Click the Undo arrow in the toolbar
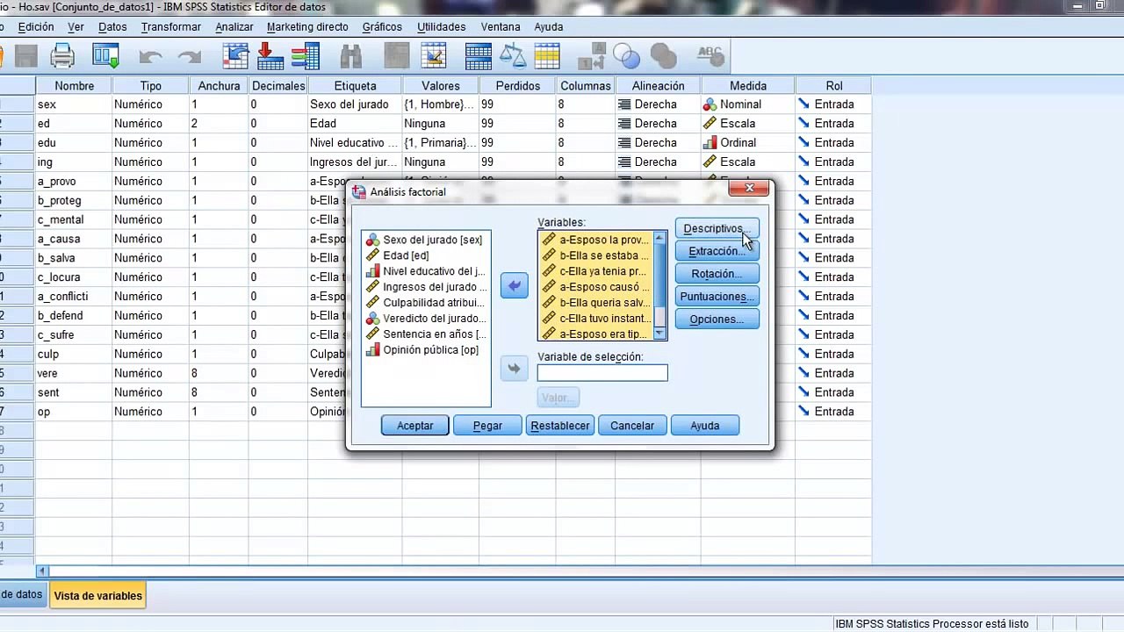The image size is (1124, 632). pos(150,57)
